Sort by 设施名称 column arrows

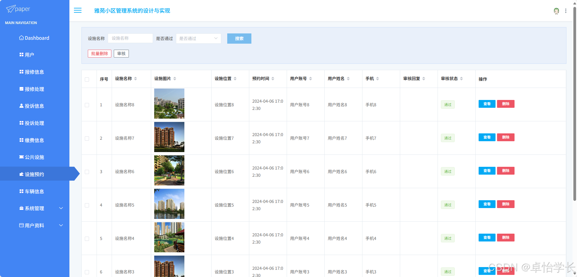135,79
